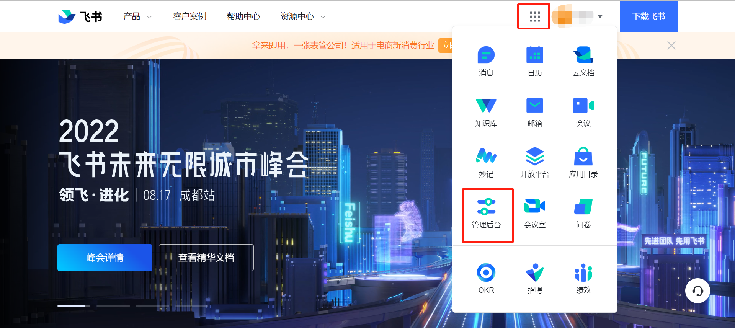Open 帮助中心 help center
735x328 pixels.
(x=243, y=16)
